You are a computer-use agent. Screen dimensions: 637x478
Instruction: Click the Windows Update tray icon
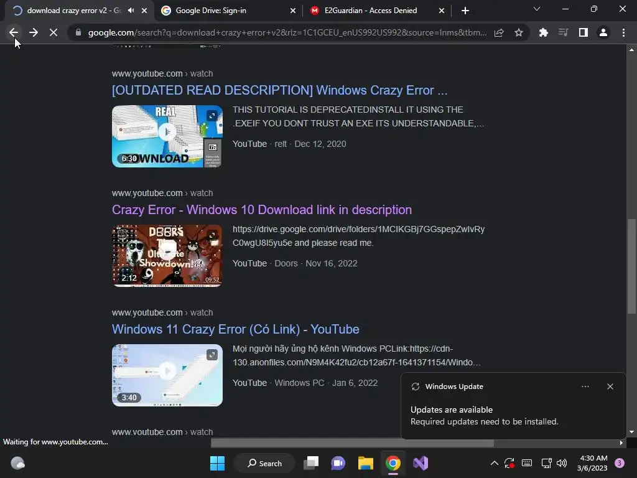[509, 463]
